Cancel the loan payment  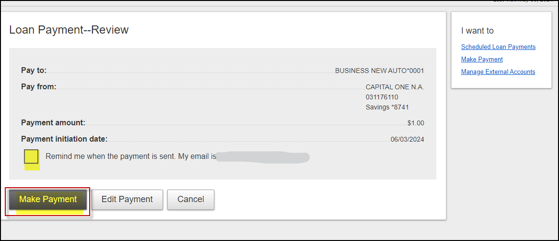point(191,199)
